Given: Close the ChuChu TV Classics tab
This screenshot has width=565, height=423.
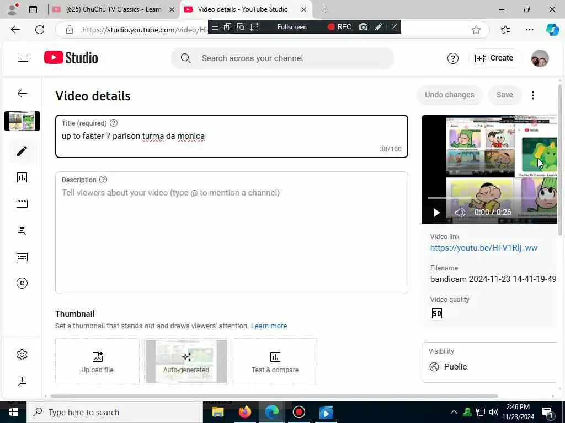Looking at the screenshot, I should point(172,10).
